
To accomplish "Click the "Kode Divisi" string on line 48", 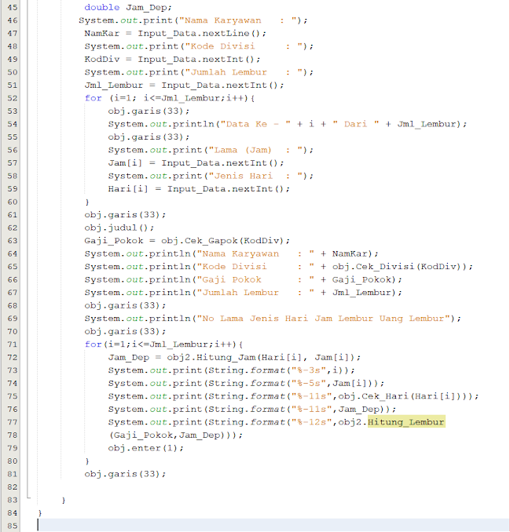I will pyautogui.click(x=244, y=46).
